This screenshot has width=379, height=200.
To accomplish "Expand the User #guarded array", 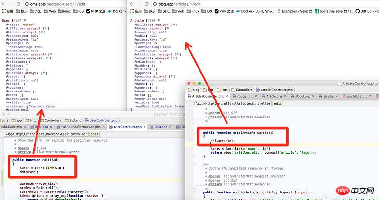I will [45, 73].
